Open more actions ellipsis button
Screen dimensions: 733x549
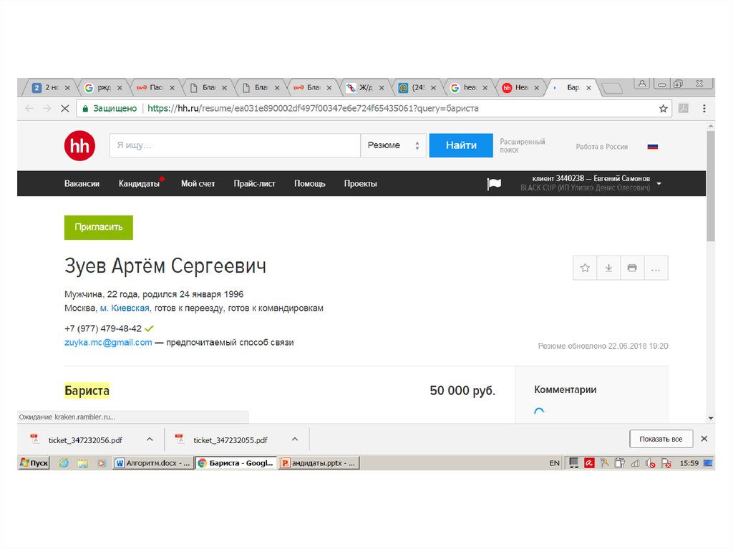(656, 268)
